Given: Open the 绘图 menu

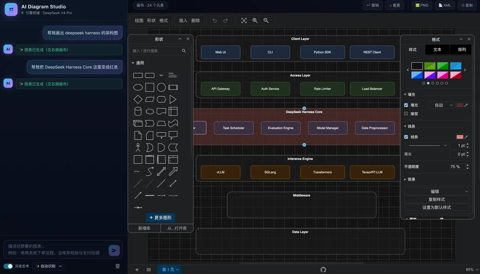Looking at the screenshot, I should pos(139,21).
